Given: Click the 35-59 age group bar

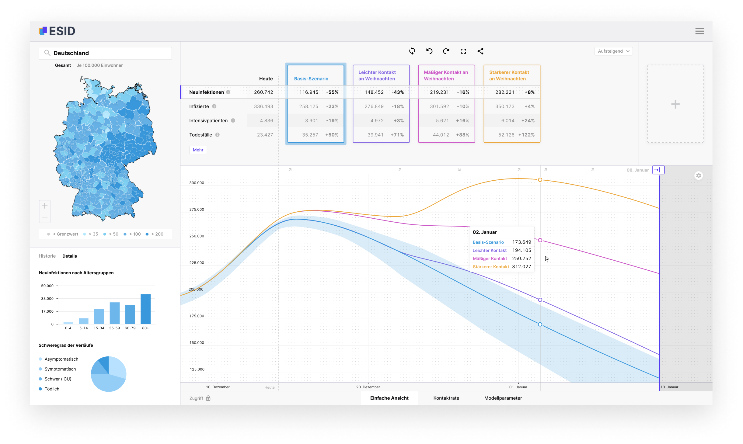Looking at the screenshot, I should 115,313.
